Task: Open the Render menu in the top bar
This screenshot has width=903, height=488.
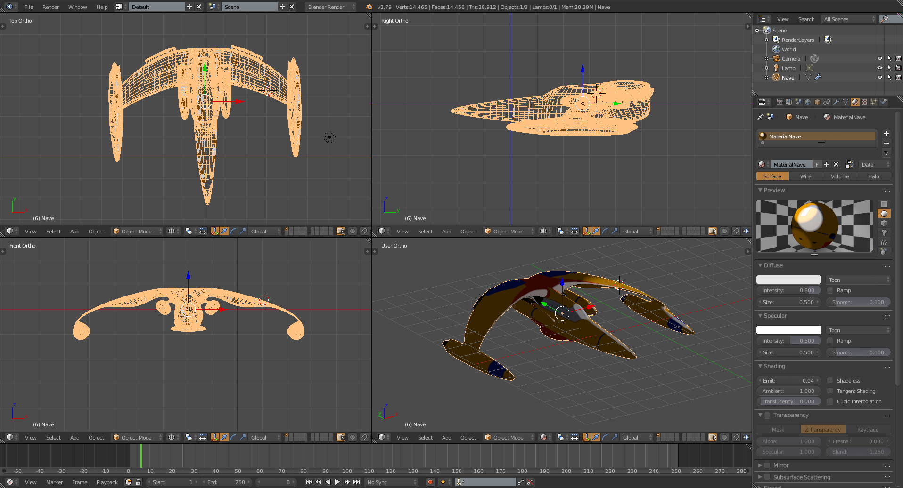Action: point(51,7)
